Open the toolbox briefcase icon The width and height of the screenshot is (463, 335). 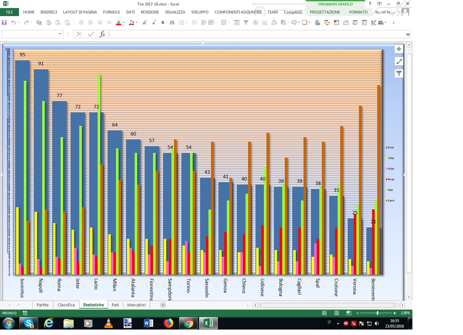click(381, 23)
